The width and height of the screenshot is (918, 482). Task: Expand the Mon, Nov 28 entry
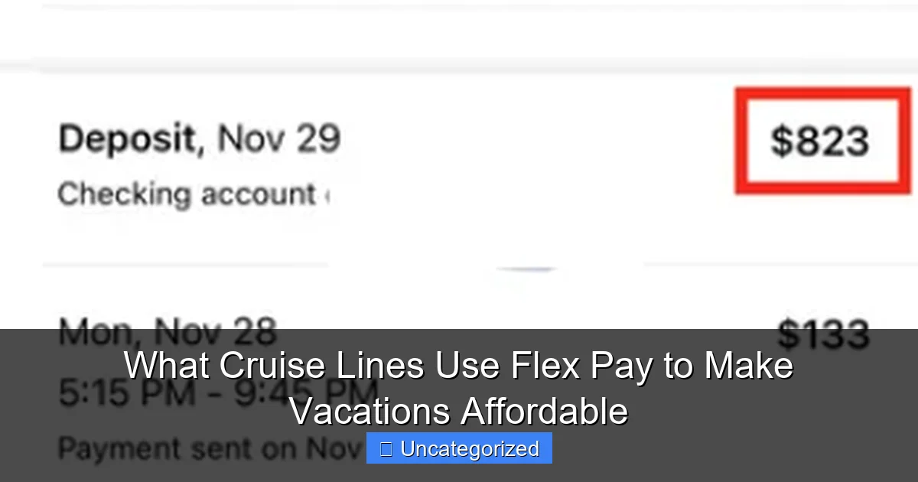click(167, 331)
